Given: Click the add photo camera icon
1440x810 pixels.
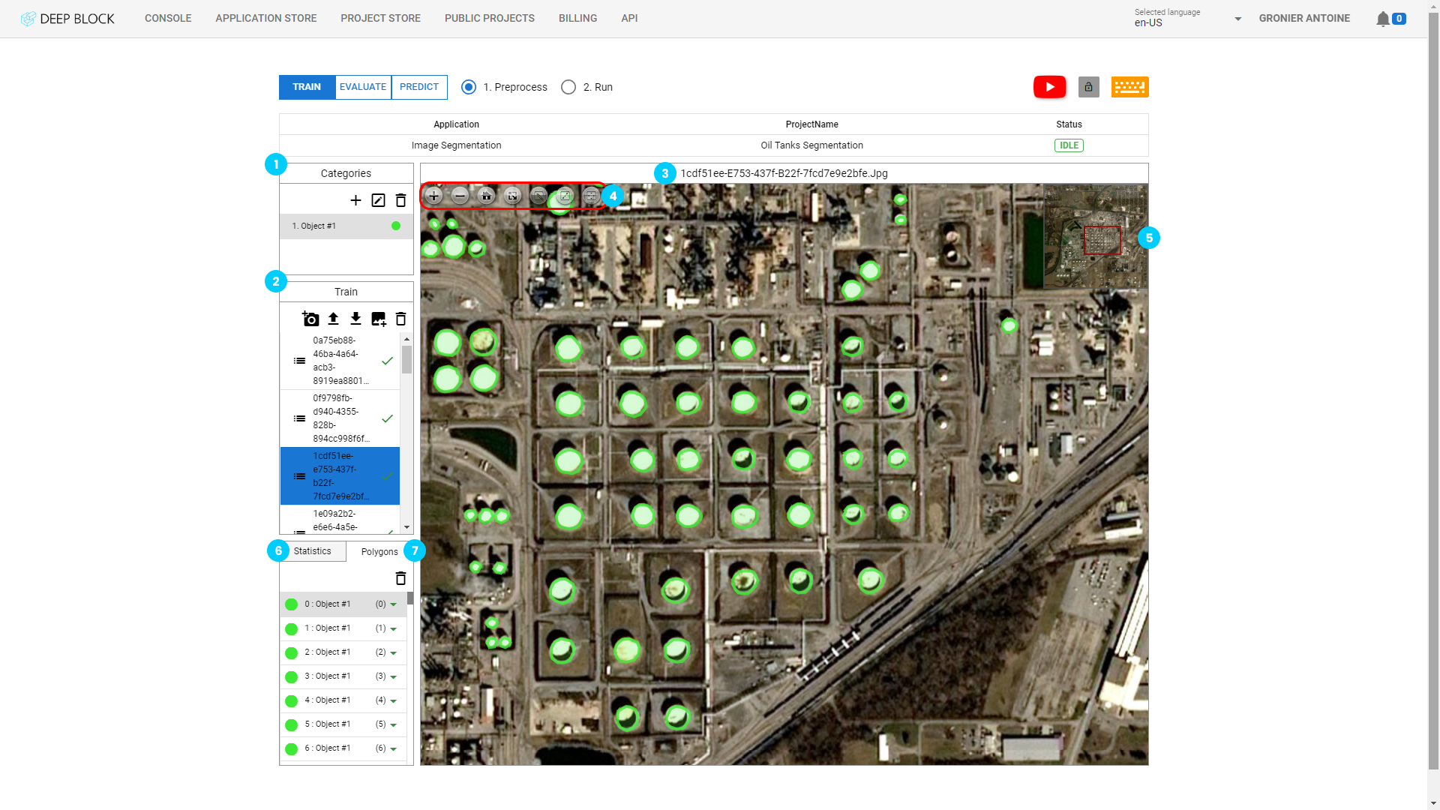Looking at the screenshot, I should (x=310, y=319).
